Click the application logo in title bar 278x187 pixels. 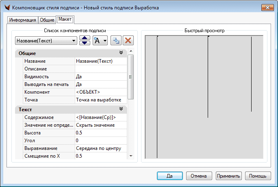coord(6,8)
